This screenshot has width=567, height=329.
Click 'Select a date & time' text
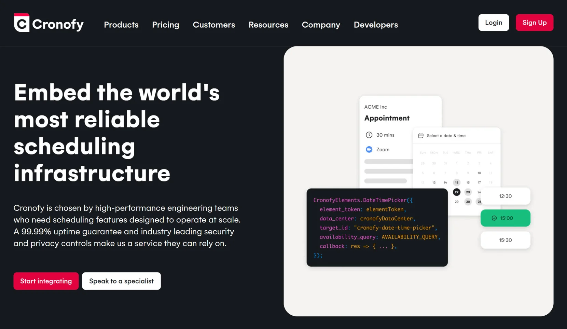(446, 136)
